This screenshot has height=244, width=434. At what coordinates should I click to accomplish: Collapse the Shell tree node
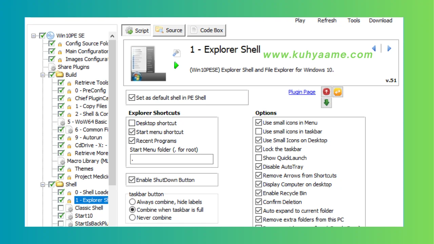(43, 184)
